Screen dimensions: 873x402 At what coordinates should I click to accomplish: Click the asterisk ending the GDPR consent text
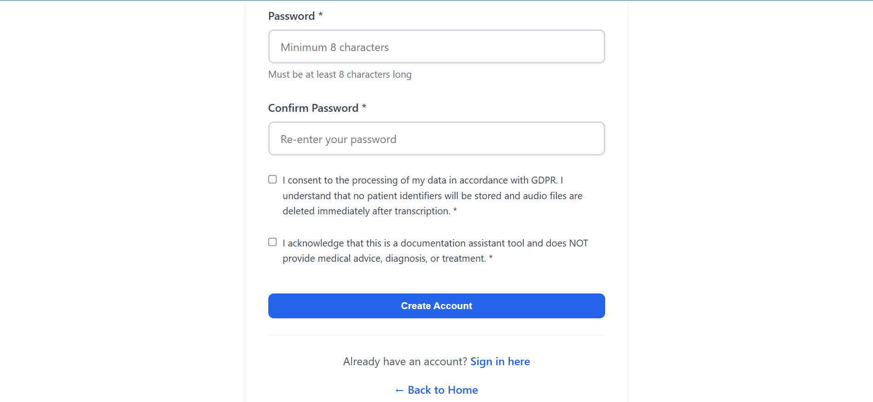455,211
